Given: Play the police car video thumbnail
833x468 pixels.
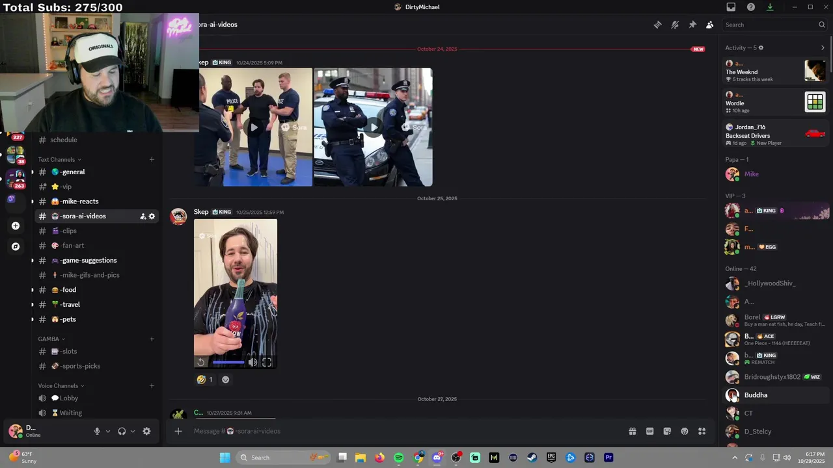Looking at the screenshot, I should coord(373,127).
